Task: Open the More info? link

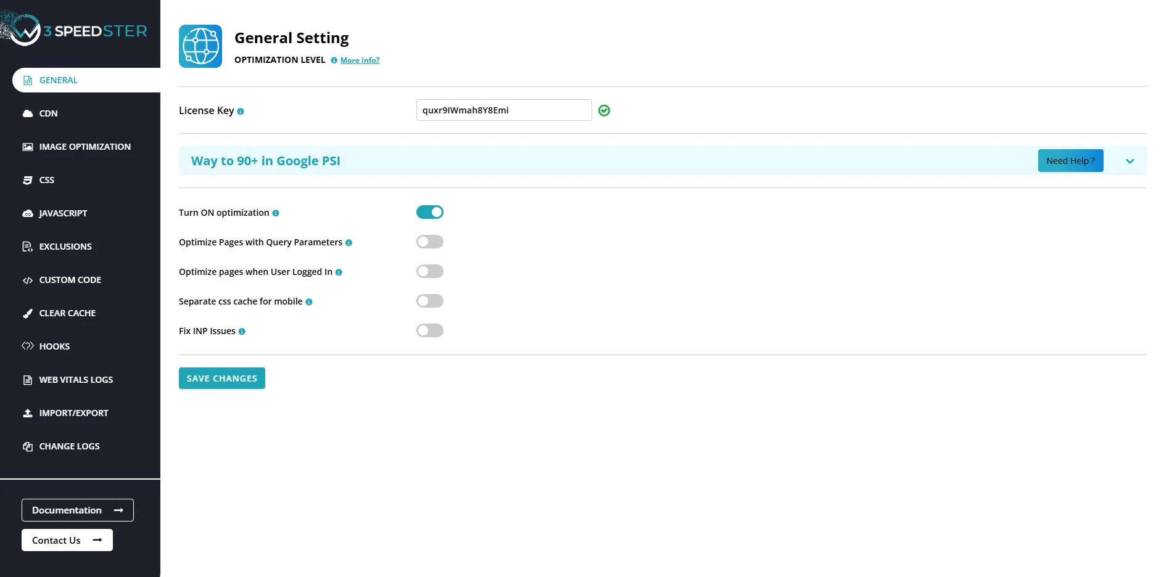Action: tap(360, 60)
